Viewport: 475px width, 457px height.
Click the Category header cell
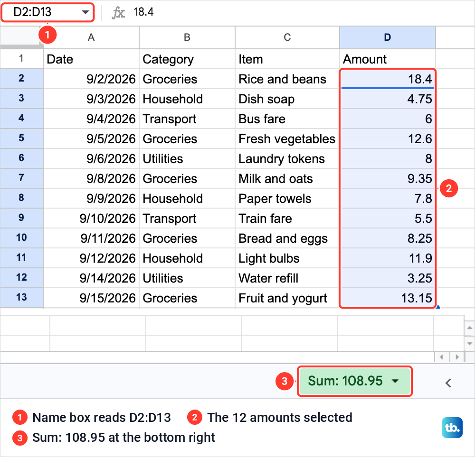pos(187,59)
